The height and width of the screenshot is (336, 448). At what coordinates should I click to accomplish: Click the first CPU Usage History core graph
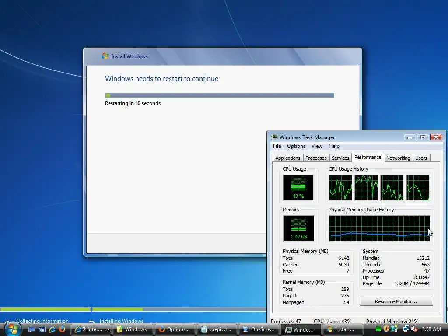(x=340, y=188)
